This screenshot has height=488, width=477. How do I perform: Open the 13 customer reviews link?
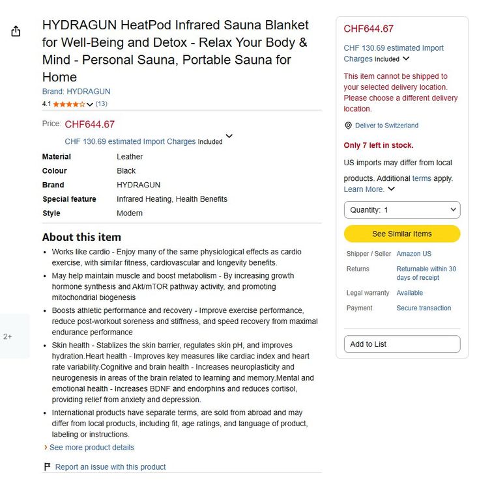[101, 103]
